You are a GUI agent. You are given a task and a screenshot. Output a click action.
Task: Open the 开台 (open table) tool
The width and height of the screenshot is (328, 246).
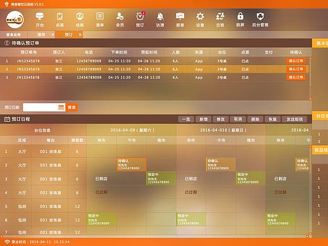40,20
